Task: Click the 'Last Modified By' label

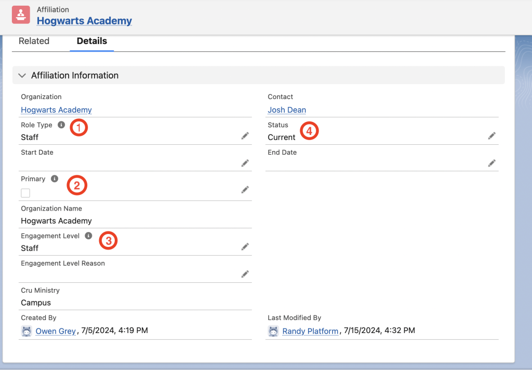Action: point(294,318)
